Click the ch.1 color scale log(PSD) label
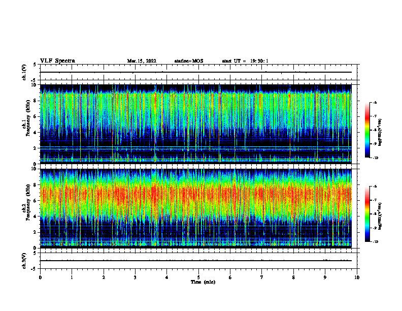The width and height of the screenshot is (402, 311). point(380,132)
